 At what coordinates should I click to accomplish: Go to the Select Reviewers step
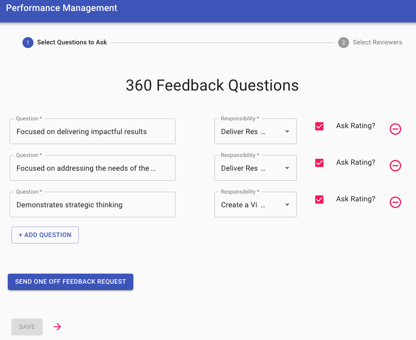click(x=377, y=43)
